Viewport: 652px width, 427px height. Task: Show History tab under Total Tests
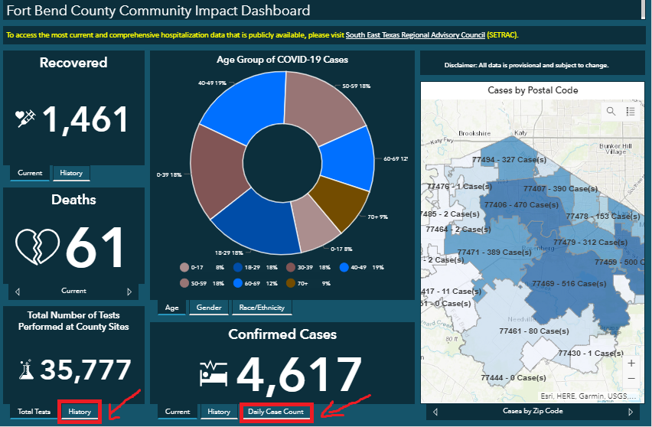[x=80, y=412]
